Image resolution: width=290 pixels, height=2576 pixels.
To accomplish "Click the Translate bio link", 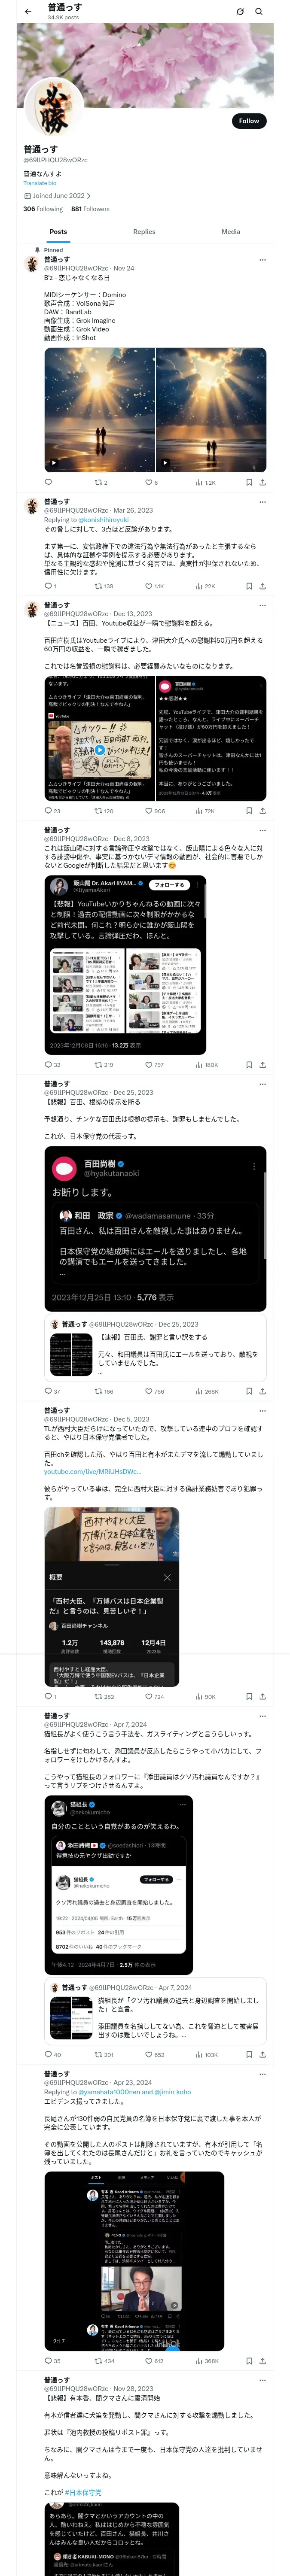I will click(x=40, y=183).
